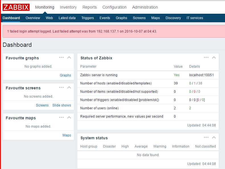This screenshot has width=225, height=169.
Task: Click the Status of Zabbix 'Updated: 04:44:08' timestamp
Action: click(x=201, y=125)
